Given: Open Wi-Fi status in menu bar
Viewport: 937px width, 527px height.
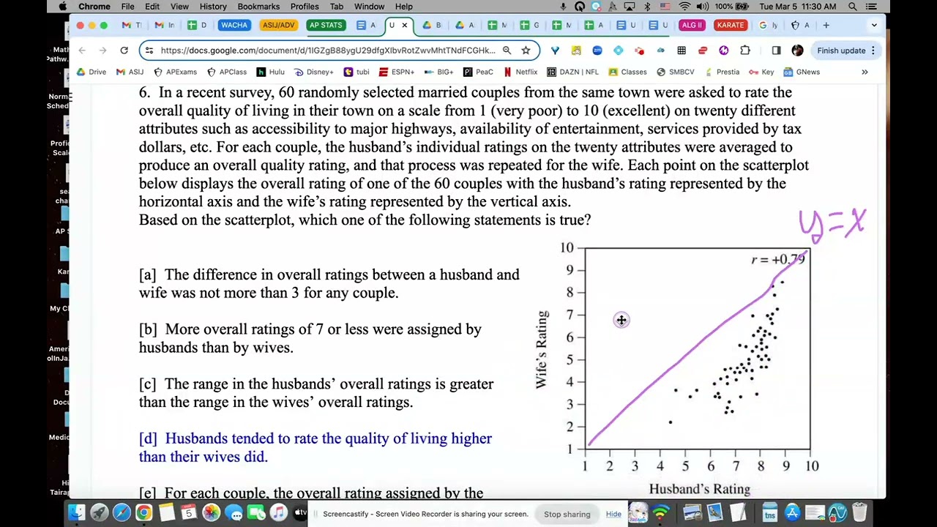Looking at the screenshot, I should point(684,7).
